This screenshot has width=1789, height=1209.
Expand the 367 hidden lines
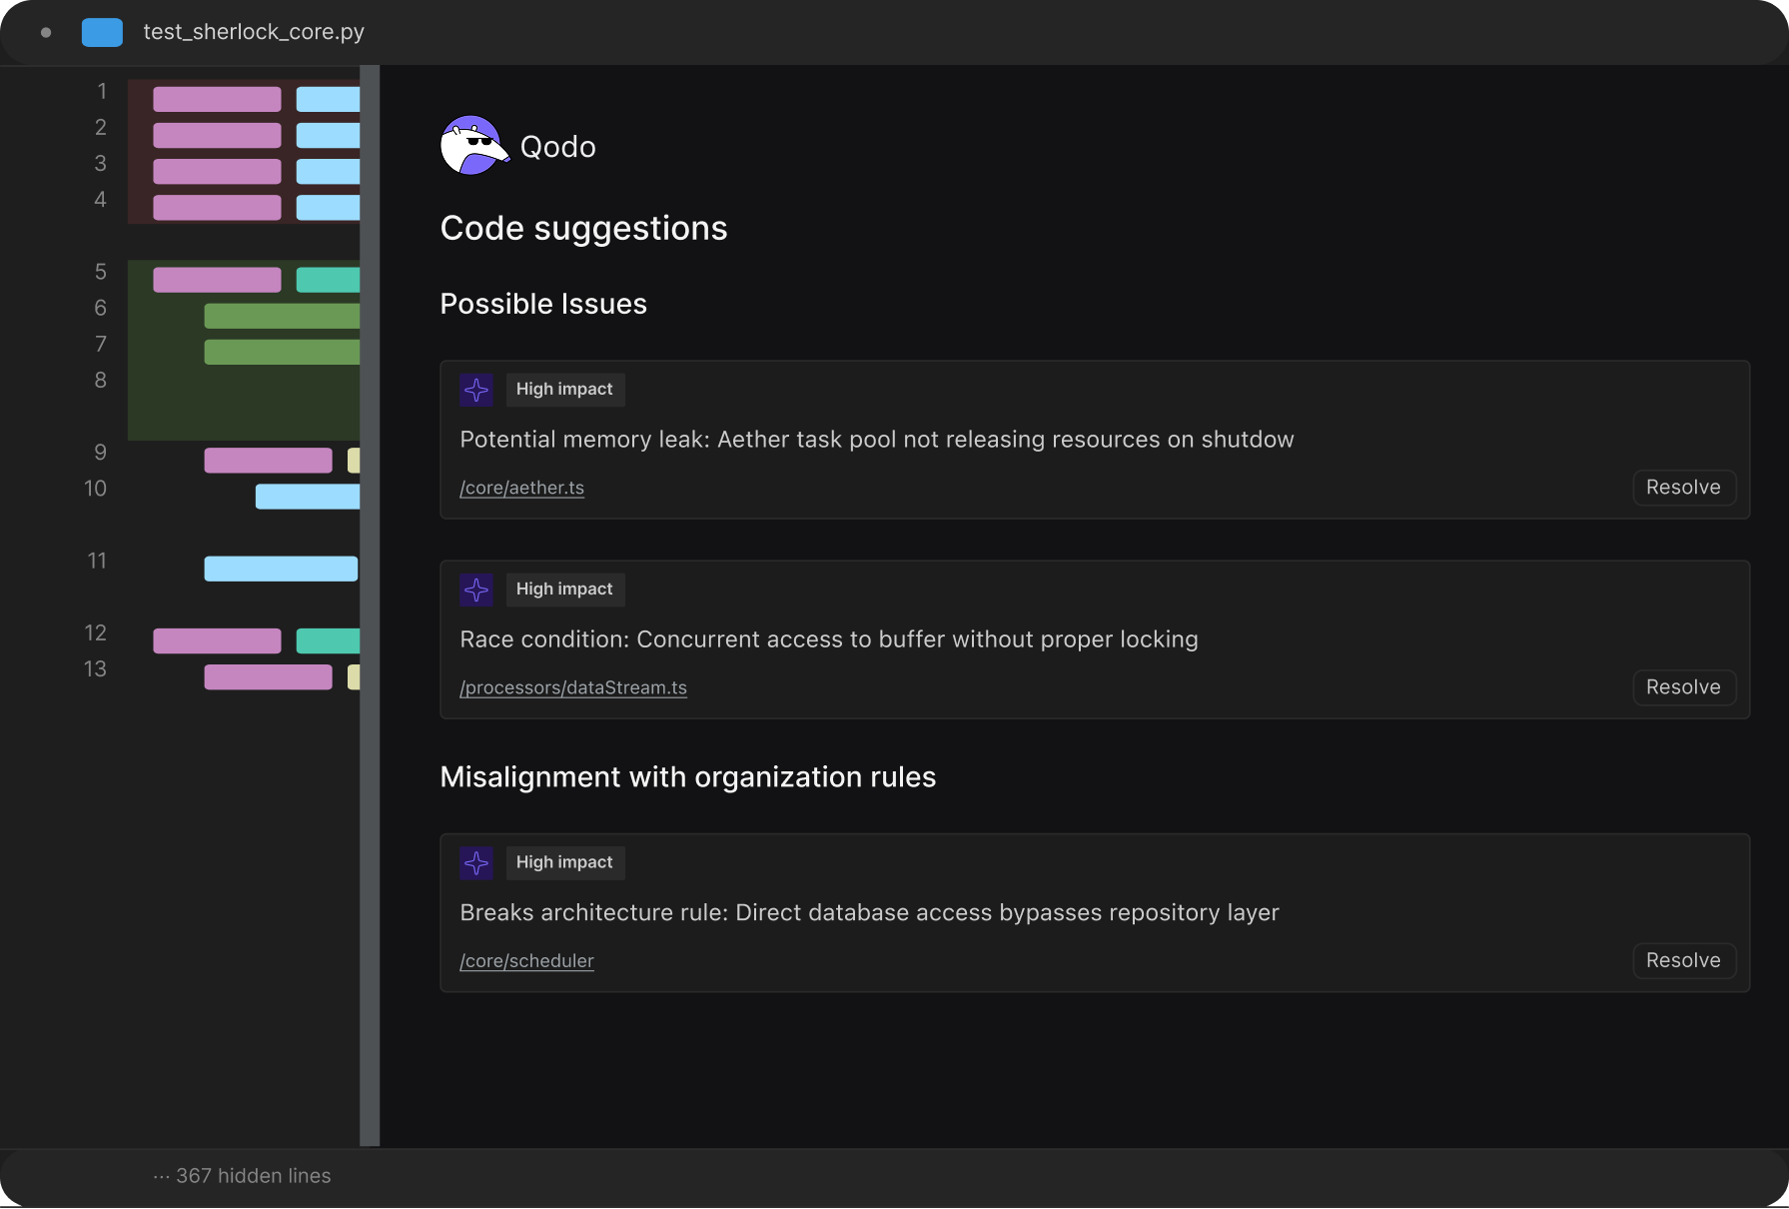click(243, 1176)
